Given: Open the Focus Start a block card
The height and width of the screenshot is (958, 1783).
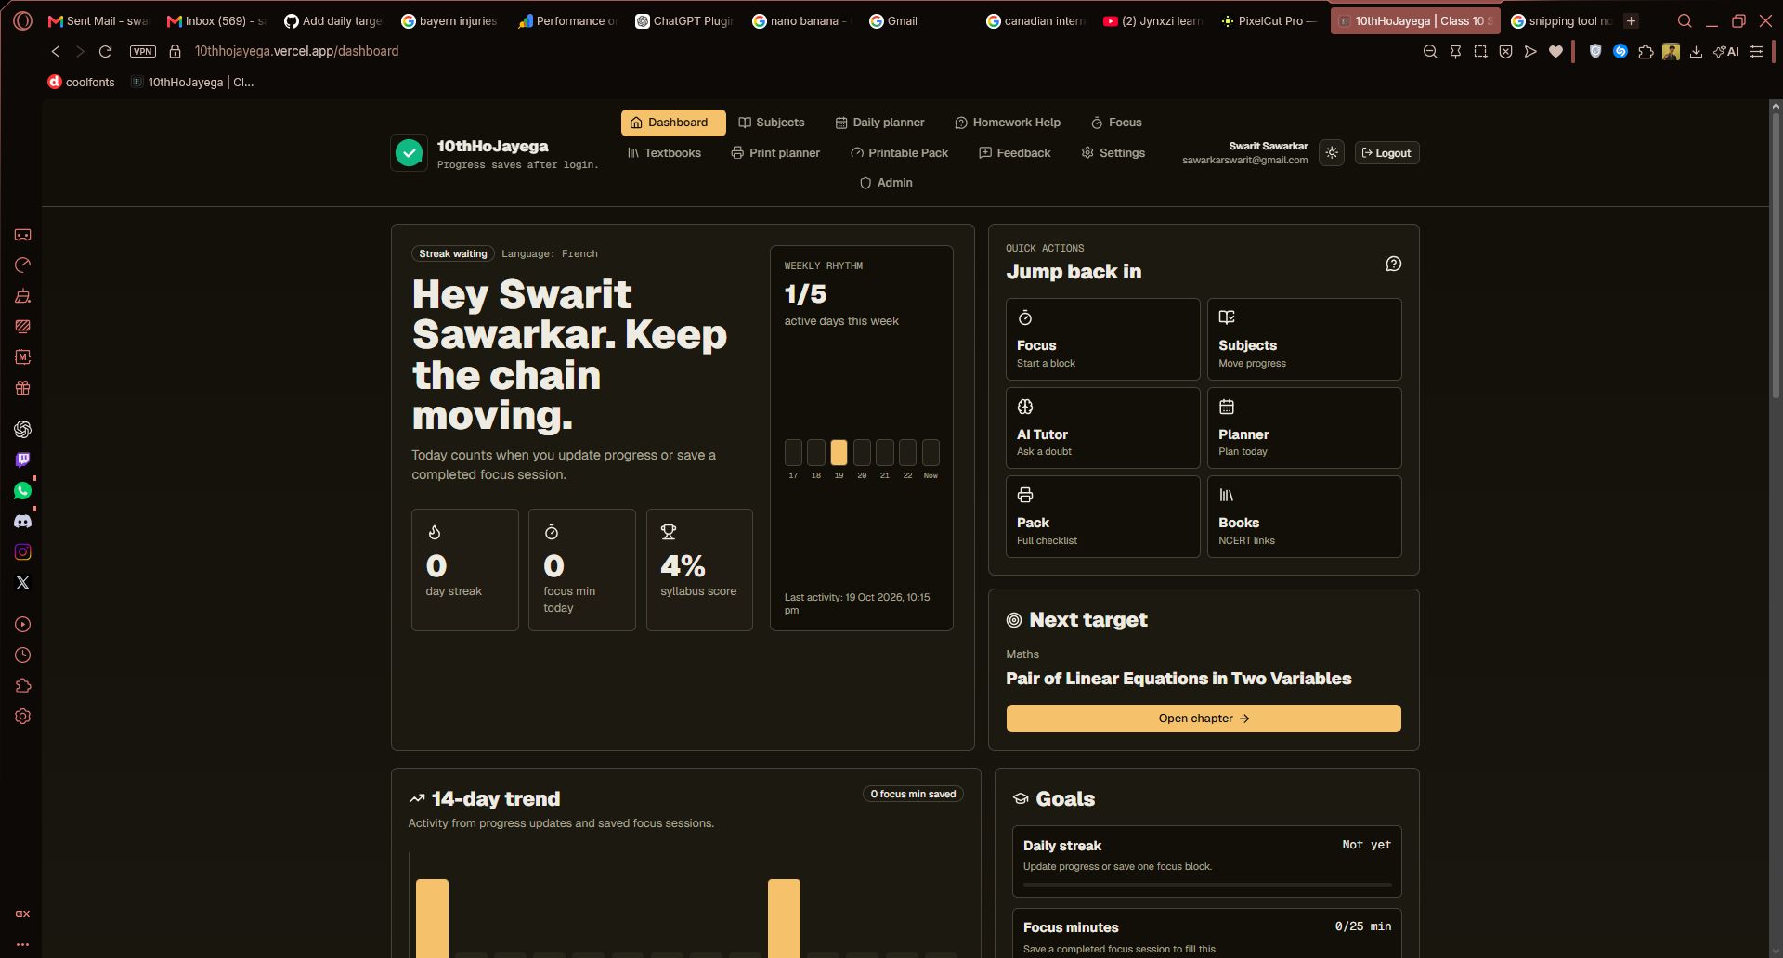Looking at the screenshot, I should 1102,339.
